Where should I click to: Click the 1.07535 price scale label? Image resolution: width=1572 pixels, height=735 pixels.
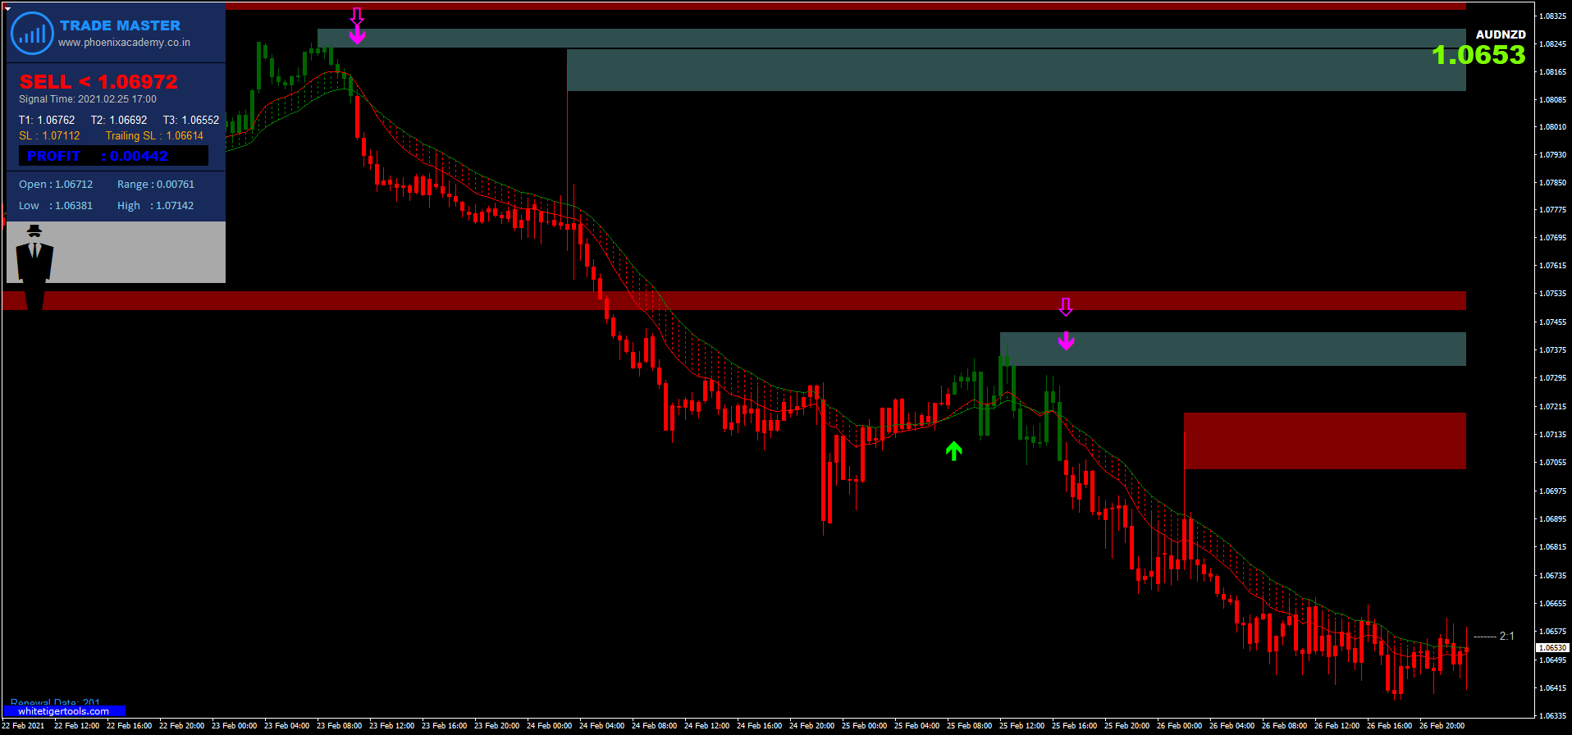coord(1552,294)
